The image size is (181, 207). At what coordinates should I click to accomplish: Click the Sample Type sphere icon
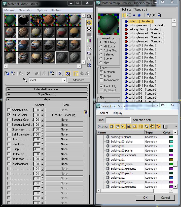89,16
